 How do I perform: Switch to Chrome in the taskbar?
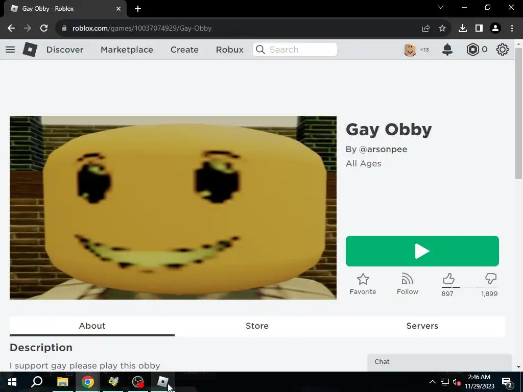(x=88, y=382)
